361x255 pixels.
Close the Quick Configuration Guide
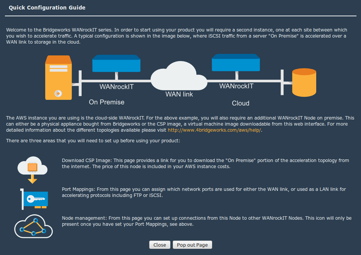pyautogui.click(x=160, y=245)
